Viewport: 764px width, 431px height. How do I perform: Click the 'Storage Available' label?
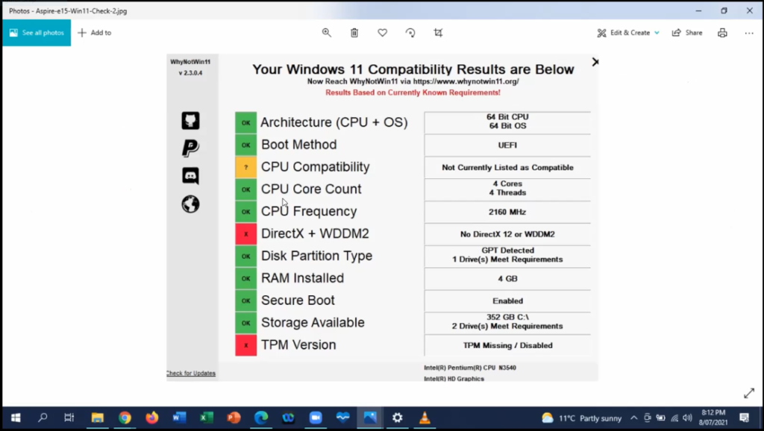coord(313,322)
